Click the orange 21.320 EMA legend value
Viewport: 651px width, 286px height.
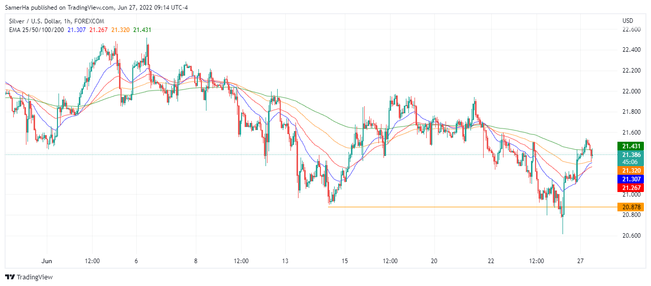pos(120,29)
